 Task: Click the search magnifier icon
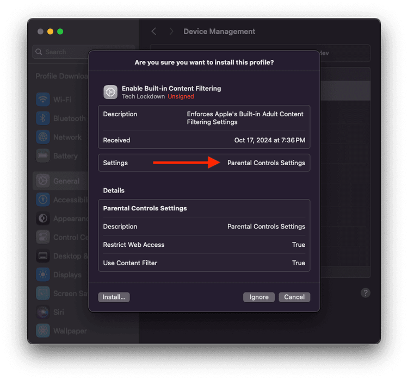click(39, 52)
